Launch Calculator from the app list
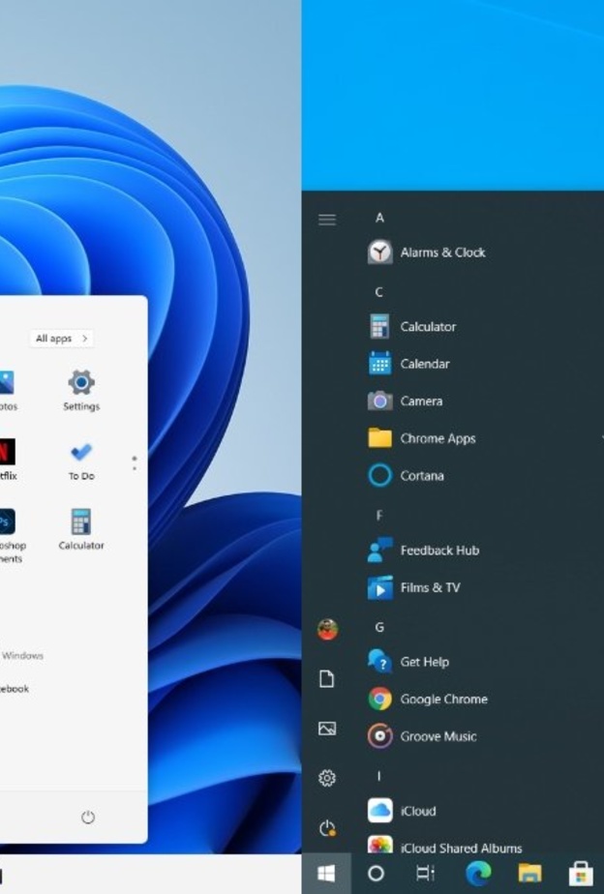The width and height of the screenshot is (604, 894). (x=427, y=327)
